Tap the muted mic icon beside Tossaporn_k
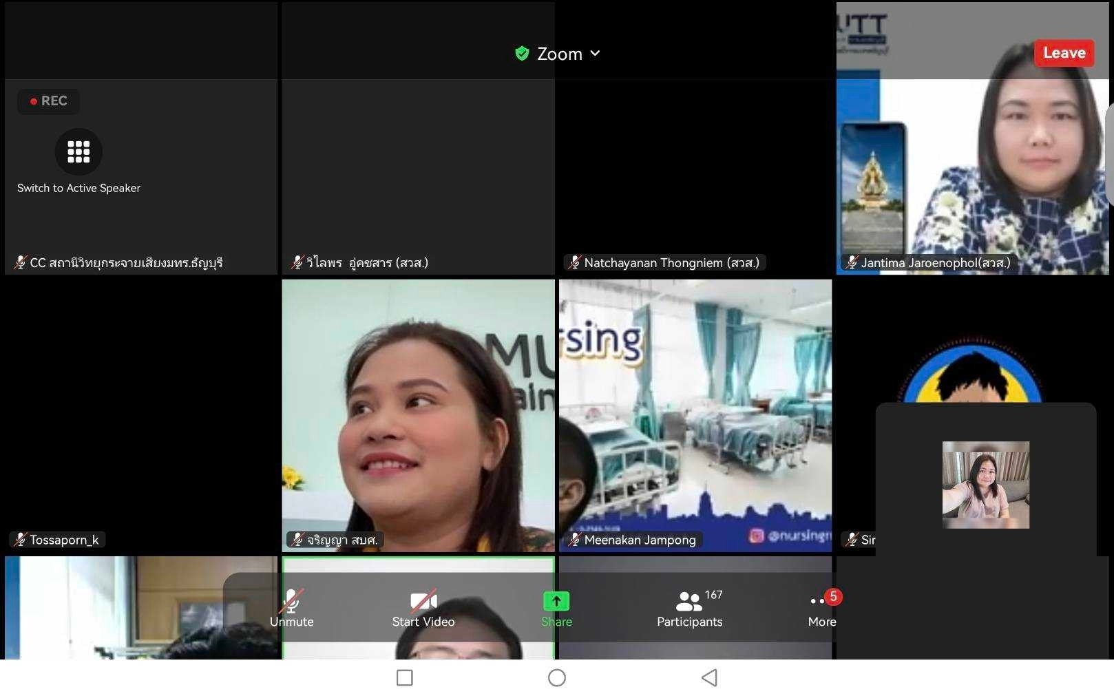Image resolution: width=1114 pixels, height=696 pixels. [x=20, y=540]
